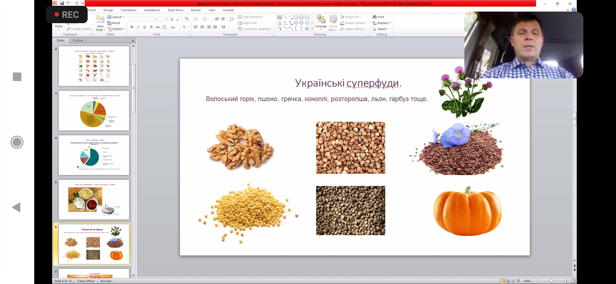
Task: Switch to the Outline pane tab
Action: 78,40
